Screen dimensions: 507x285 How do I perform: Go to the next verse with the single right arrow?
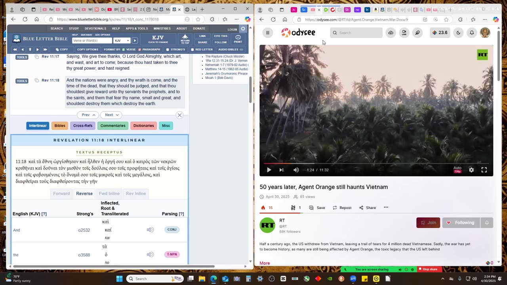point(37,49)
